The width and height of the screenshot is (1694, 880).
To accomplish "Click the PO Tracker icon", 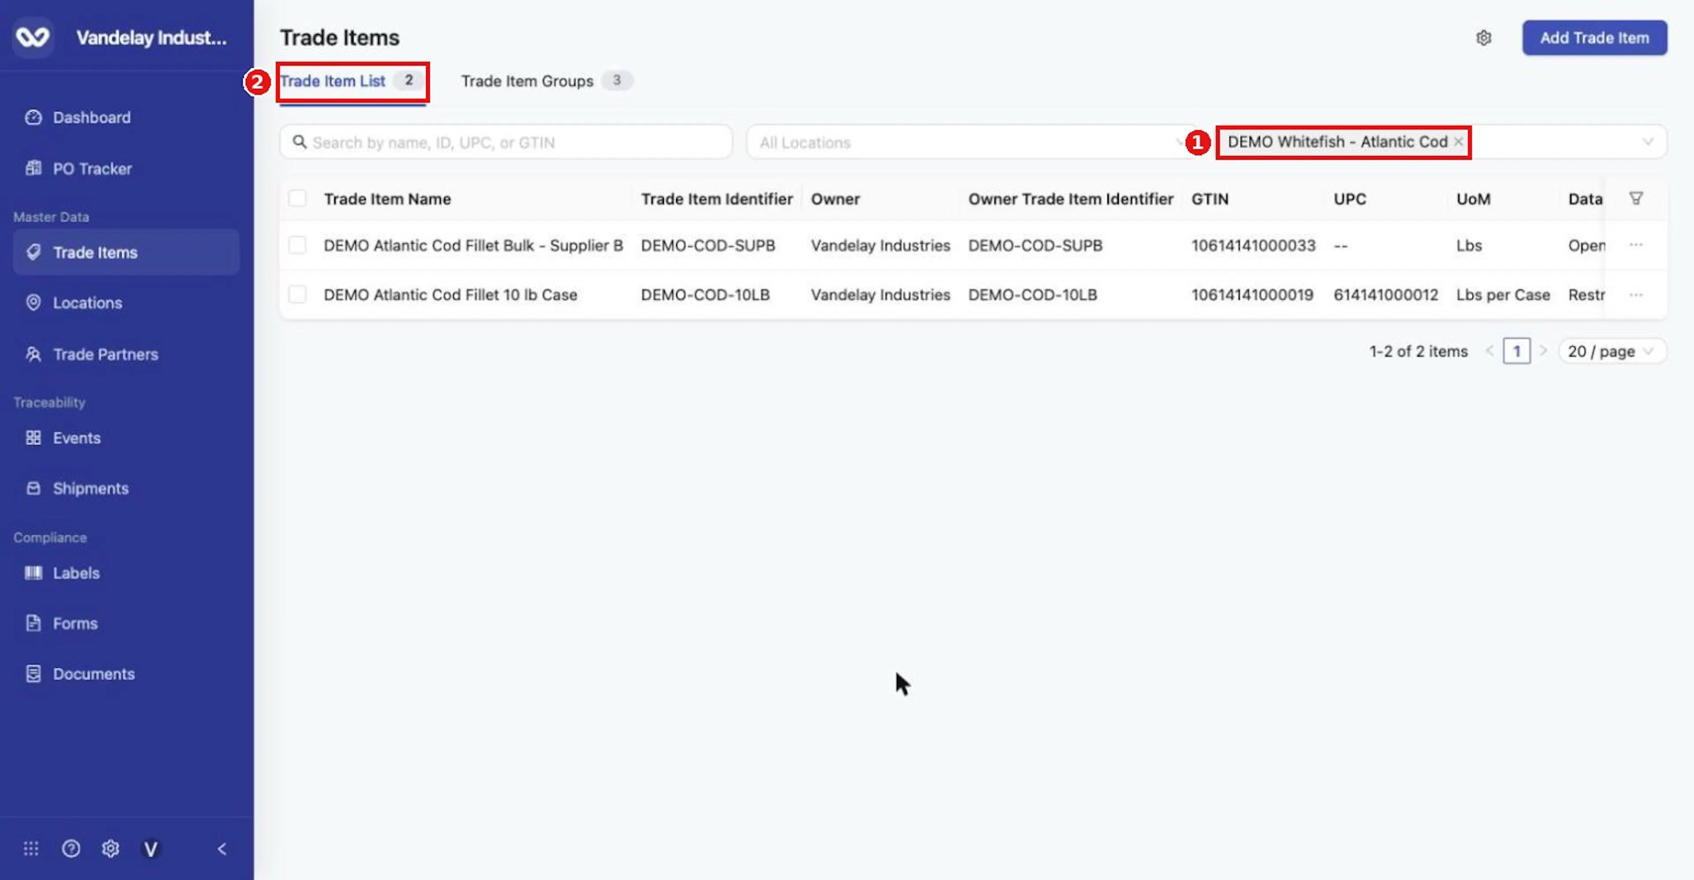I will [33, 168].
